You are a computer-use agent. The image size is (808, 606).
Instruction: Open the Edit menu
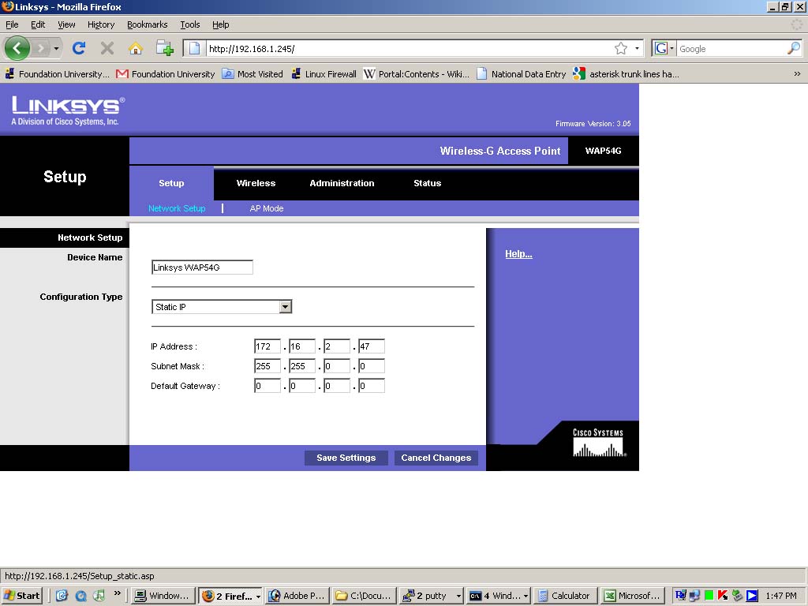(x=38, y=24)
